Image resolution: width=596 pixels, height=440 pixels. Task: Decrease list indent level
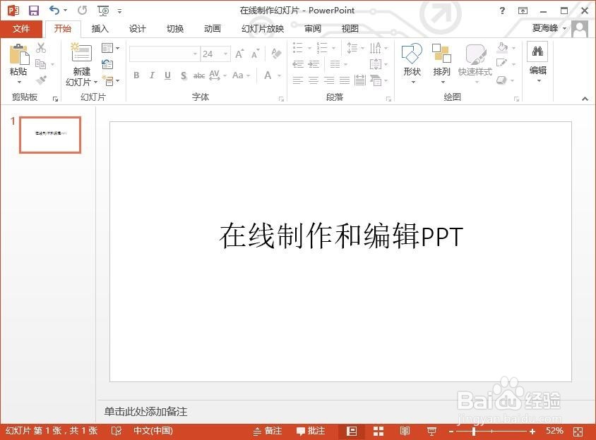298,64
